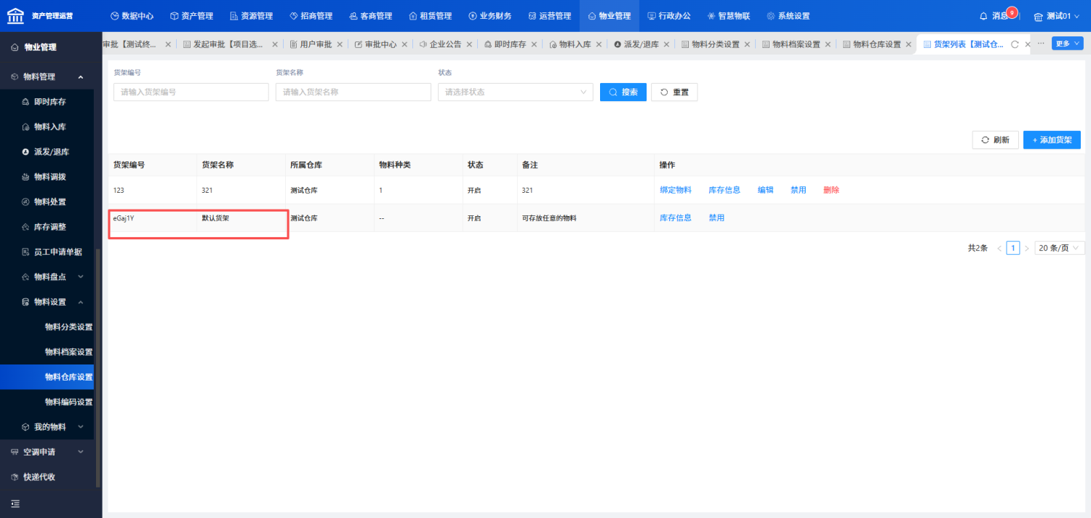
Task: Click 删除 for shelf 123
Action: click(831, 190)
